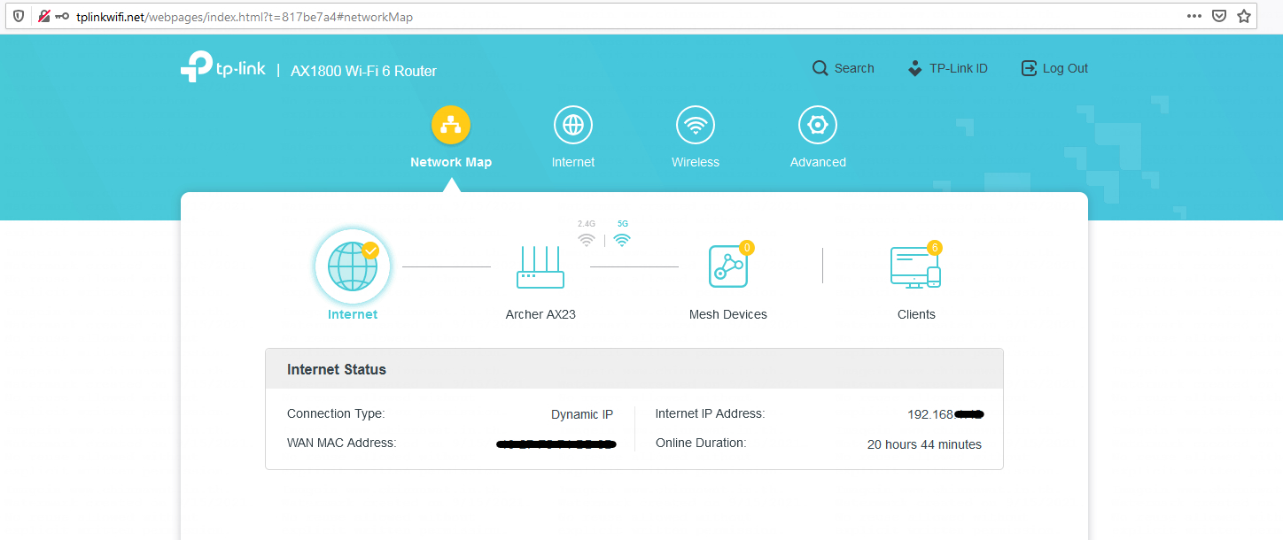1283x540 pixels.
Task: Click the 20 hours 44 minutes duration
Action: 924,444
